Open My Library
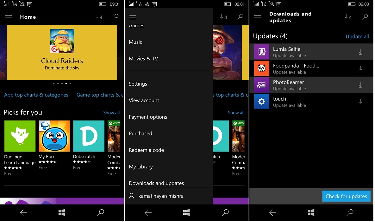The height and width of the screenshot is (222, 375). [x=141, y=166]
